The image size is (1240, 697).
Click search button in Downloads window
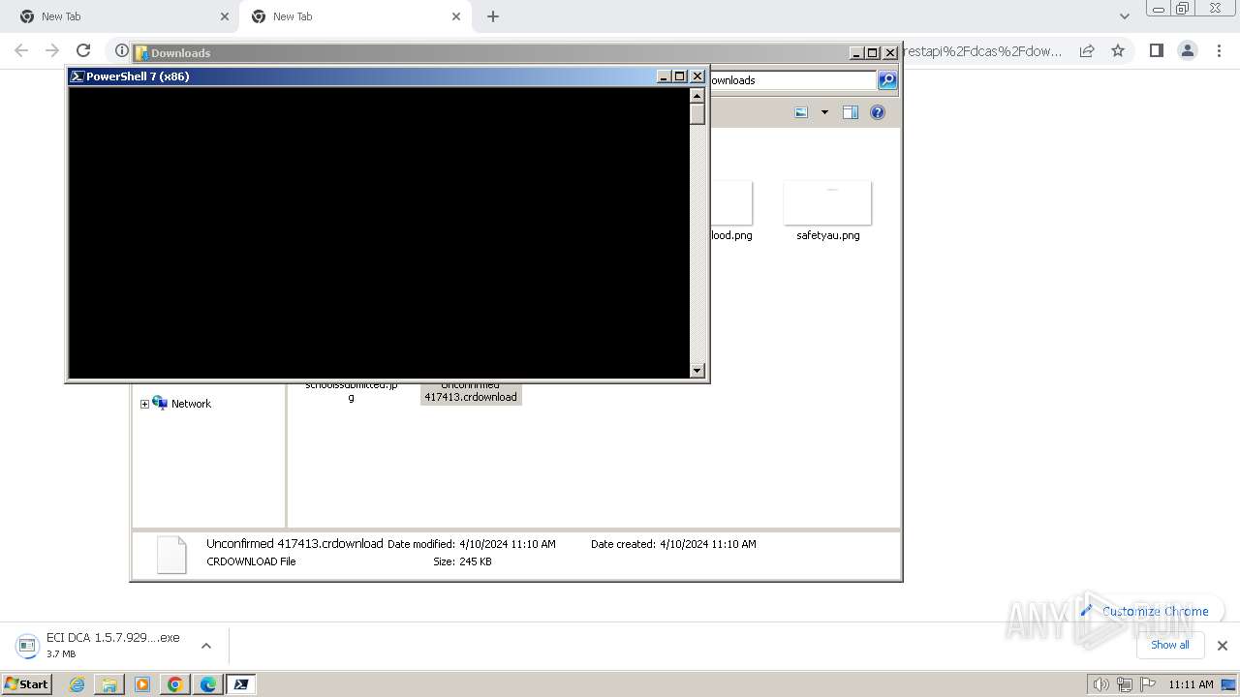(x=887, y=80)
